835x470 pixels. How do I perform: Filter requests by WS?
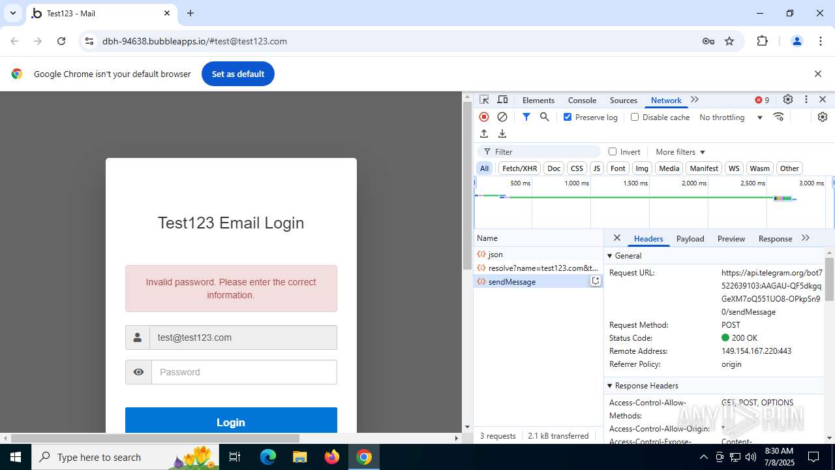click(x=734, y=168)
